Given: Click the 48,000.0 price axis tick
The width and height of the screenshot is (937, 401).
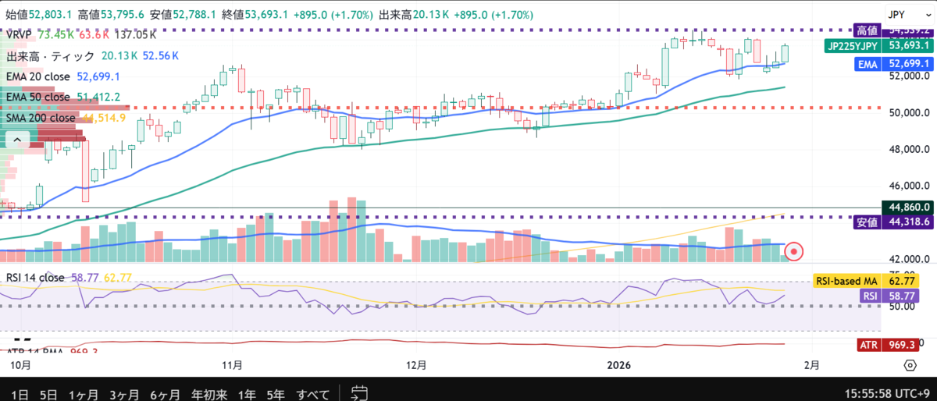Looking at the screenshot, I should 908,149.
